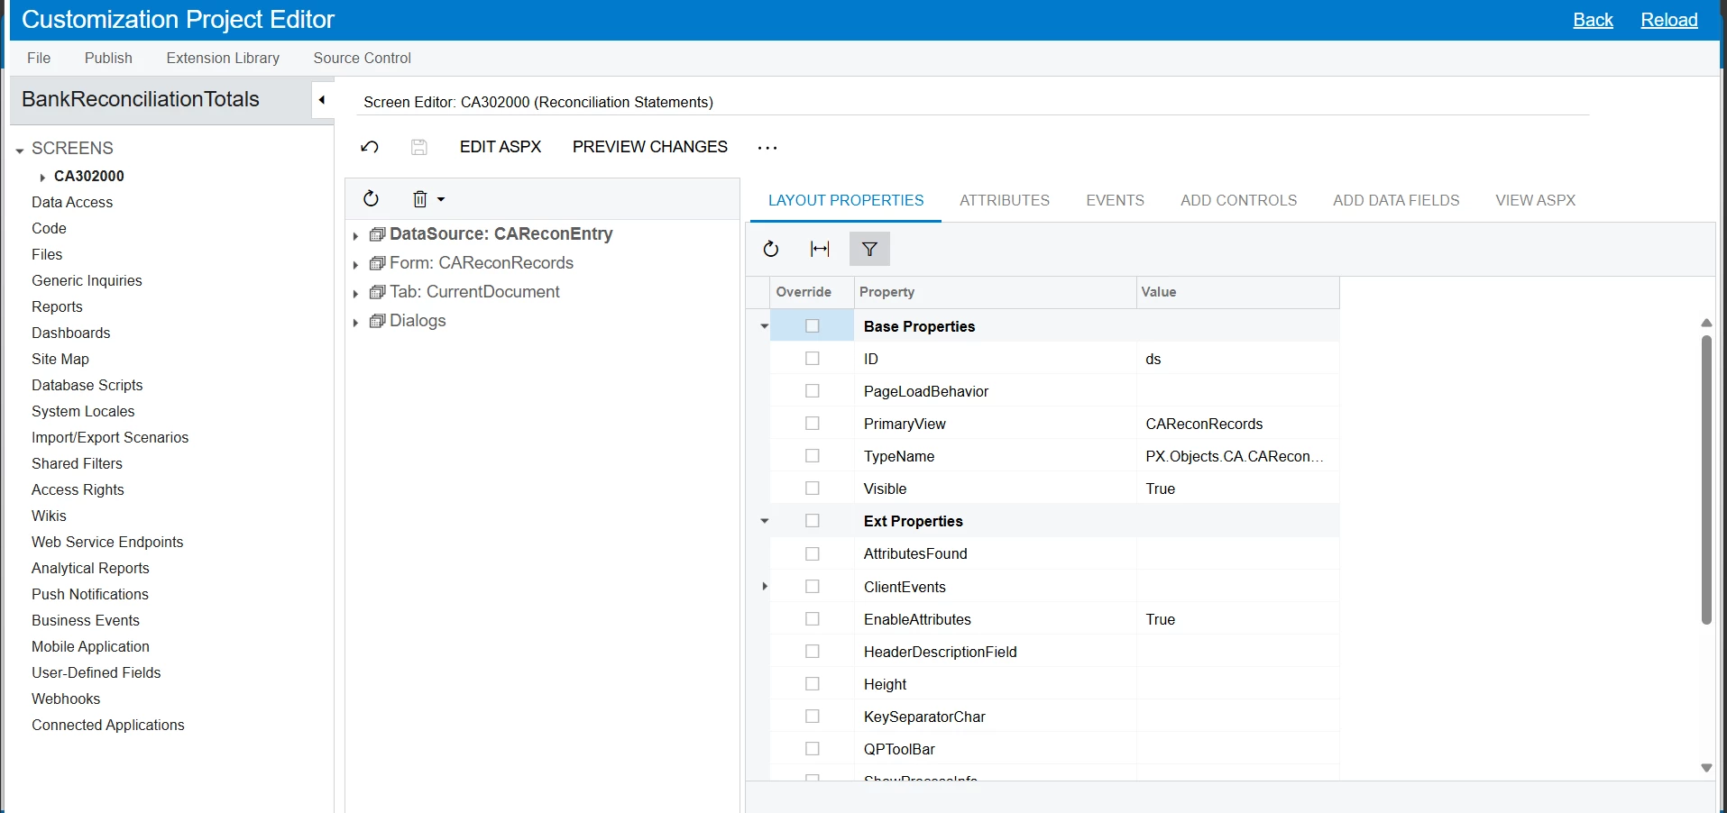Open the three-dot more actions menu
The width and height of the screenshot is (1727, 813).
pos(767,148)
